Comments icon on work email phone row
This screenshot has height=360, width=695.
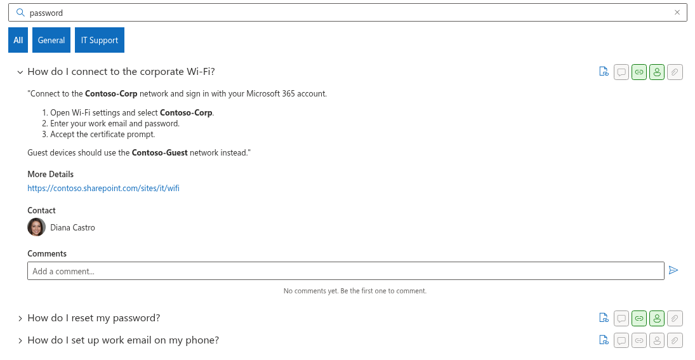(x=621, y=340)
